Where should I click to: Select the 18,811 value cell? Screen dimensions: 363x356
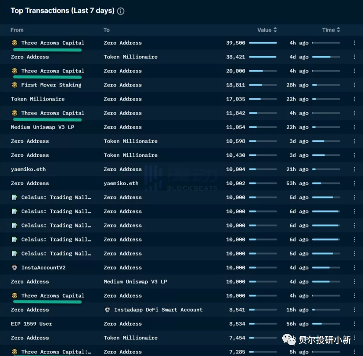tap(236, 85)
